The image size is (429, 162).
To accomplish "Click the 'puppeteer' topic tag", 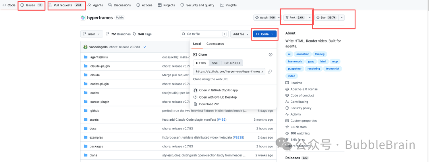I will 295,69.
